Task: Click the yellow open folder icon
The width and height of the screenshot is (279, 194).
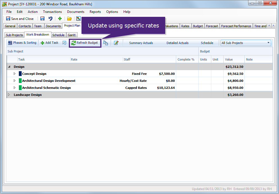Action: pos(69,19)
